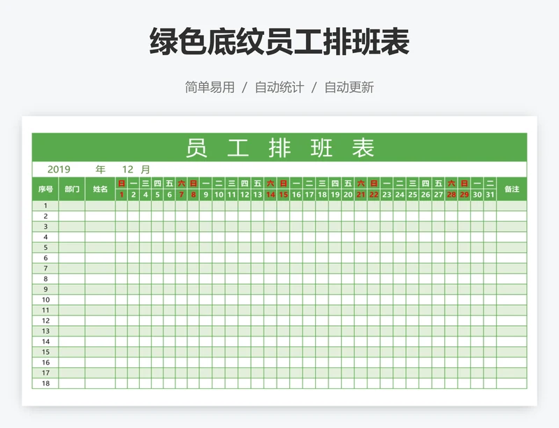The height and width of the screenshot is (428, 559).
Task: Click the 备注 cell in row 2
Action: (x=511, y=216)
